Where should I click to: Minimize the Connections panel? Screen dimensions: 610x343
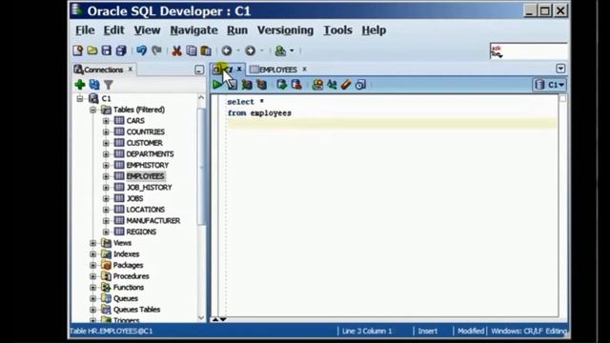point(199,70)
